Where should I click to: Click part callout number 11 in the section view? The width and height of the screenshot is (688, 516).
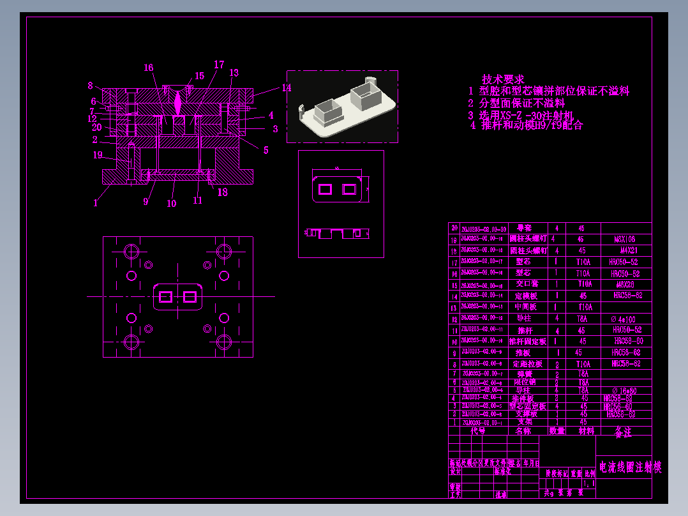point(197,201)
